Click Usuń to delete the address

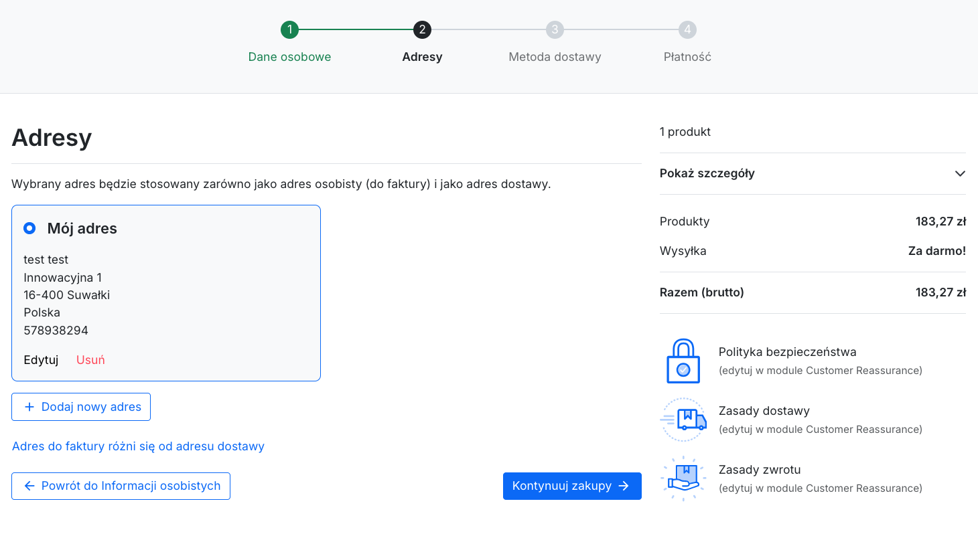[90, 360]
